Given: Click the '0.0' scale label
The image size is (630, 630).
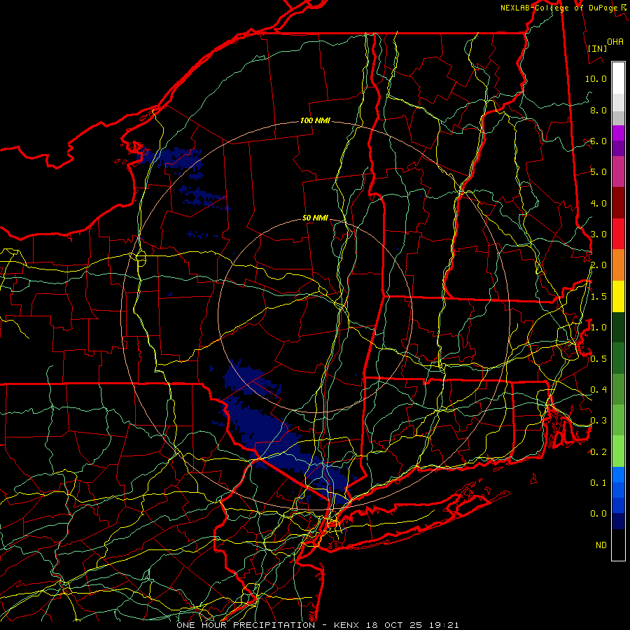Looking at the screenshot, I should pyautogui.click(x=598, y=514).
